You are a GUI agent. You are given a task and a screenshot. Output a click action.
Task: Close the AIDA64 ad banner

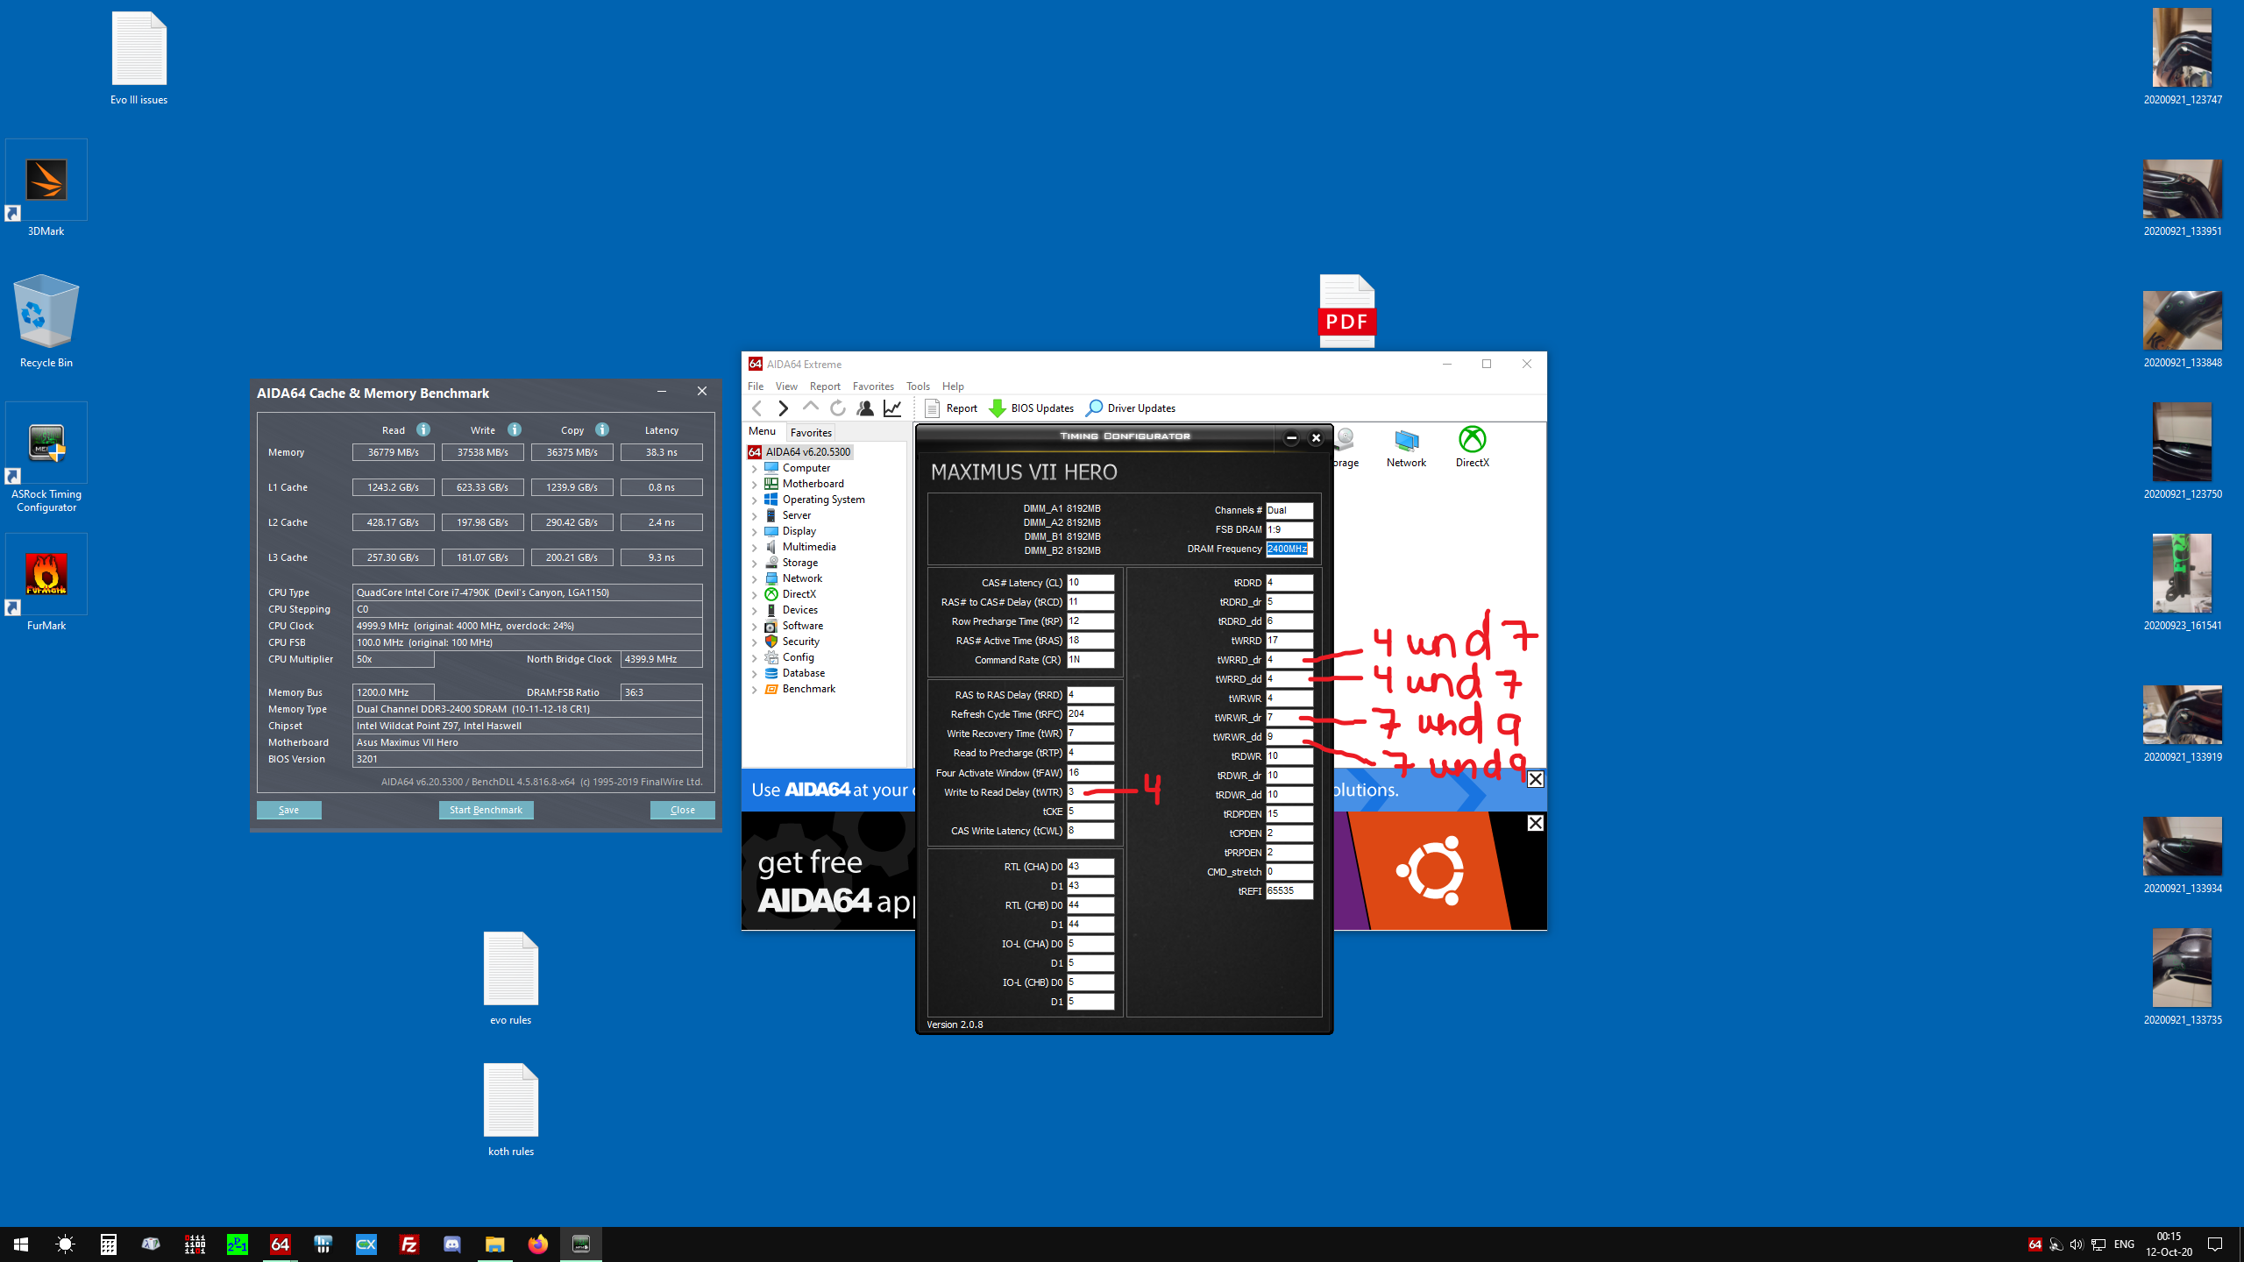pyautogui.click(x=1535, y=779)
